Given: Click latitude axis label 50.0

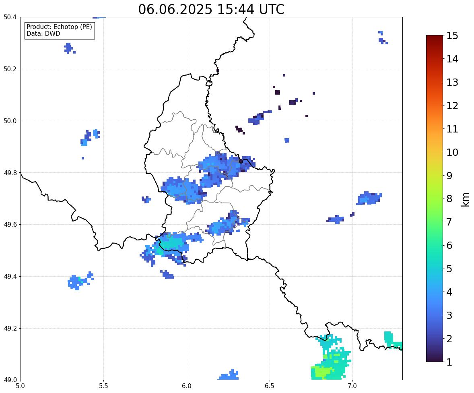Looking at the screenshot, I should point(10,121).
